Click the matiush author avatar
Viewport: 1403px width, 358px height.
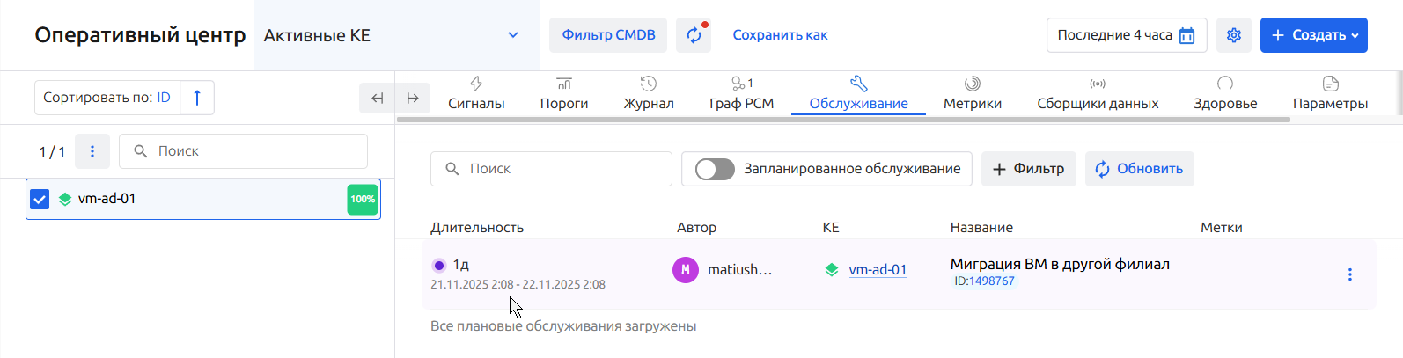tap(686, 270)
